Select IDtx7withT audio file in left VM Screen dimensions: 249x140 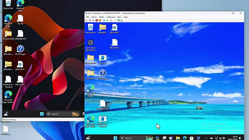pos(20,65)
